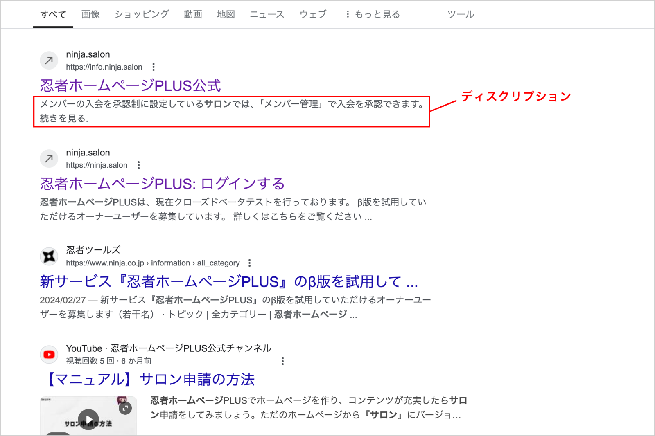Viewport: 655px width, 436px height.
Task: Play the サロン申請の方法 video
Action: [88, 419]
